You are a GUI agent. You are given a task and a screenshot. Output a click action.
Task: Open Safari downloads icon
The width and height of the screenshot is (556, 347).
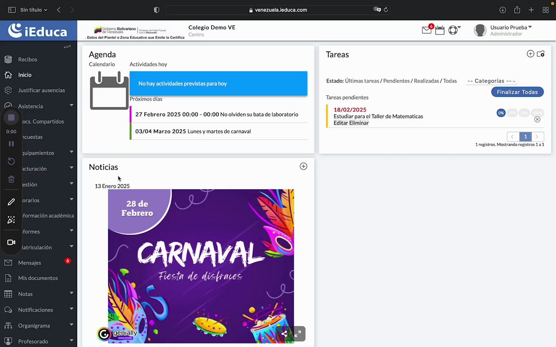pos(503,10)
